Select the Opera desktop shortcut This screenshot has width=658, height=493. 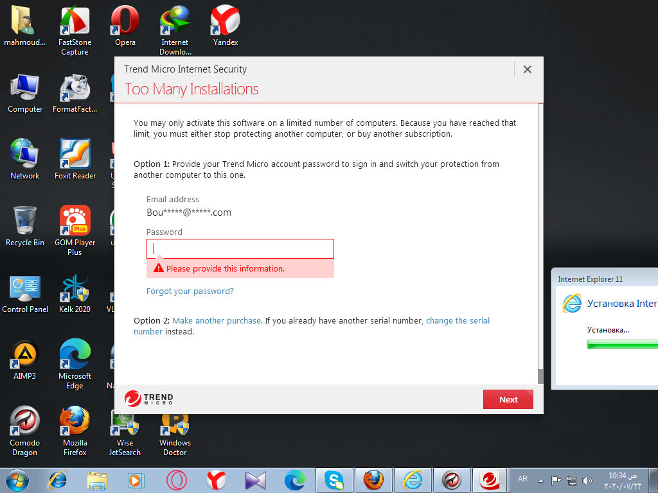(x=125, y=26)
